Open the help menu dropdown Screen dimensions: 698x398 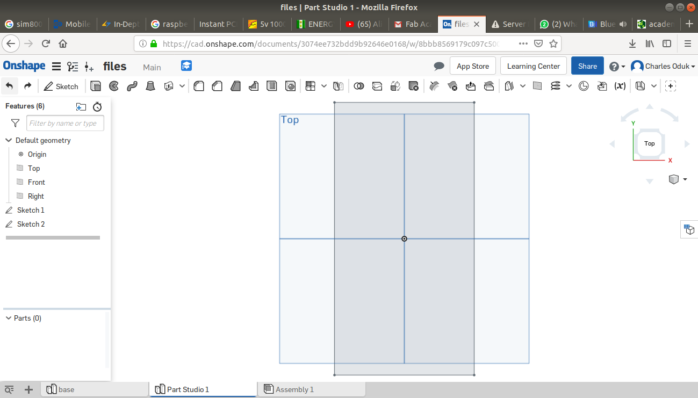tap(617, 67)
